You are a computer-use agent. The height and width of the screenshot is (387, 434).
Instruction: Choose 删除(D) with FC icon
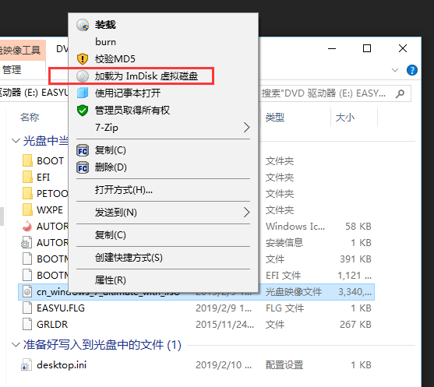point(164,167)
